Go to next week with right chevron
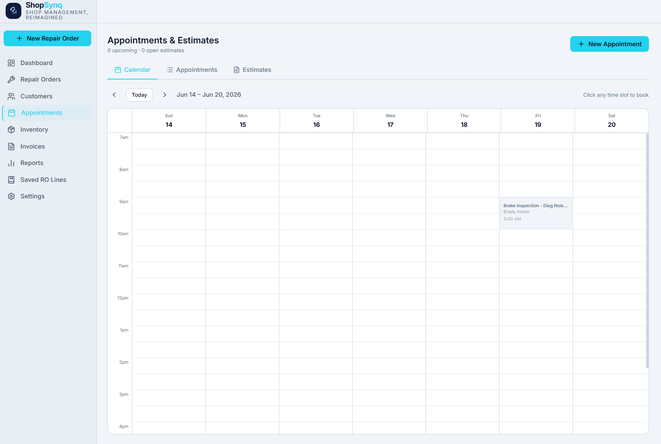The height and width of the screenshot is (444, 661). (x=164, y=95)
